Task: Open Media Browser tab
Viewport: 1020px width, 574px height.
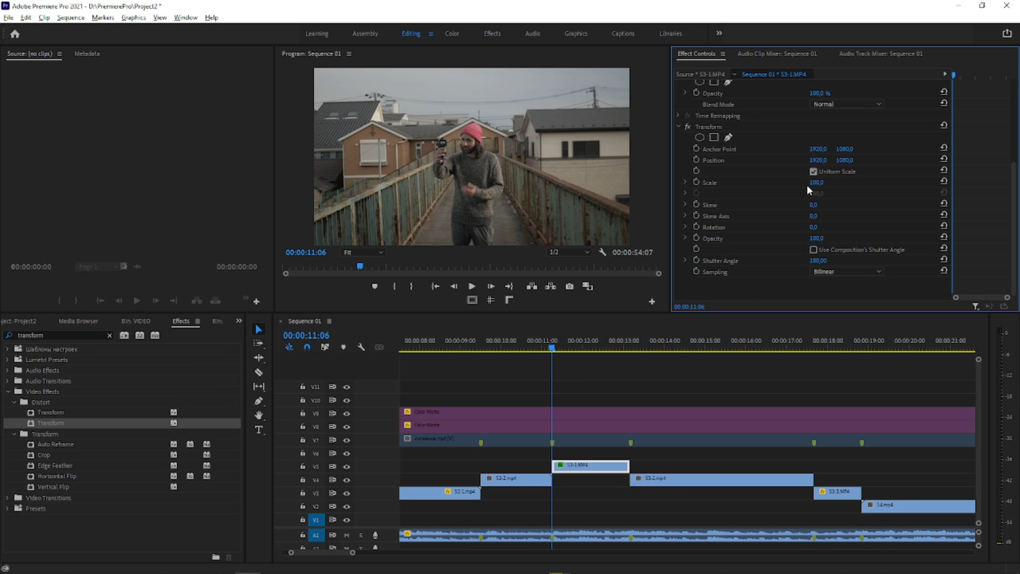Action: point(78,321)
